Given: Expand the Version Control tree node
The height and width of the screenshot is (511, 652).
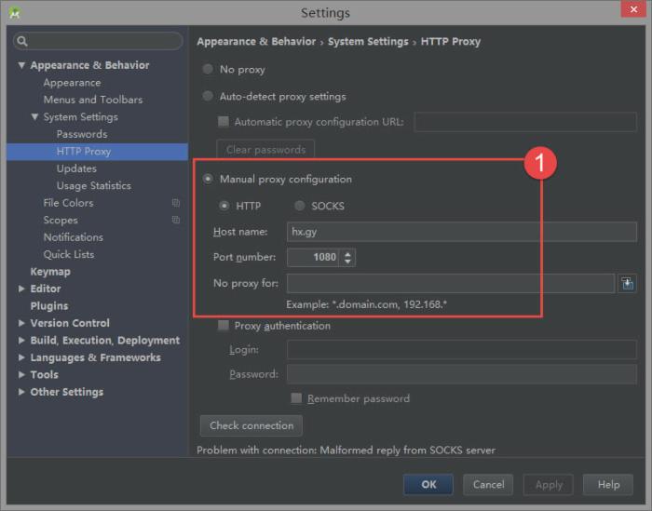Looking at the screenshot, I should pos(21,323).
